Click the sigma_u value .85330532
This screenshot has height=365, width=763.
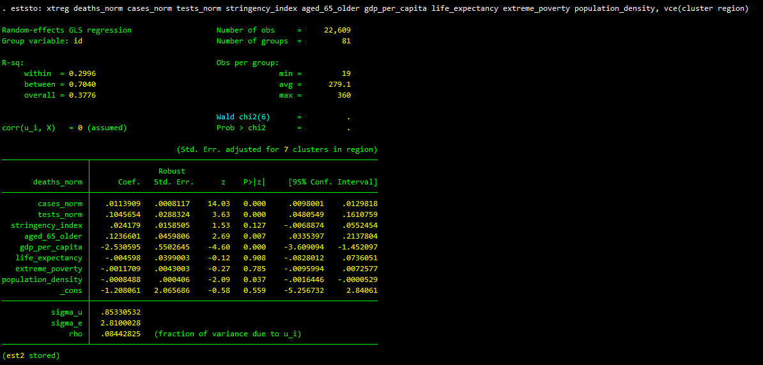[x=120, y=313]
